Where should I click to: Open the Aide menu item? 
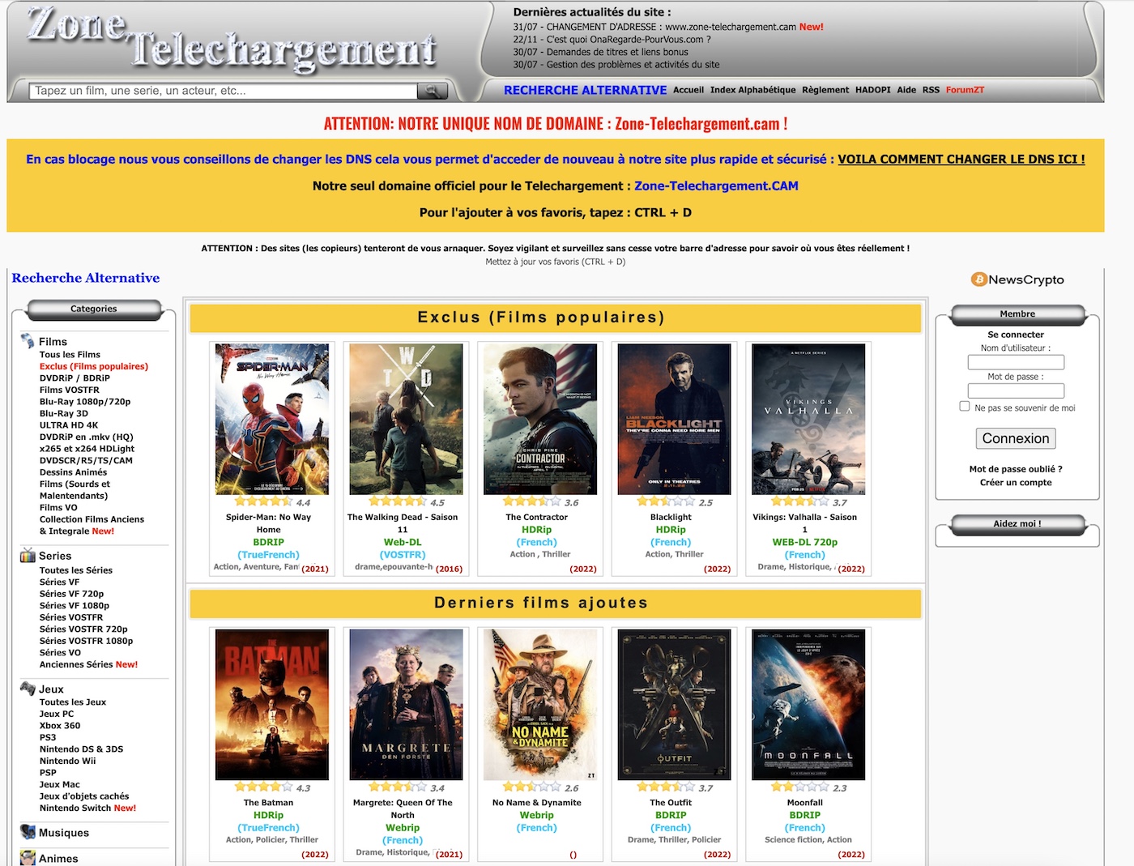(x=906, y=90)
